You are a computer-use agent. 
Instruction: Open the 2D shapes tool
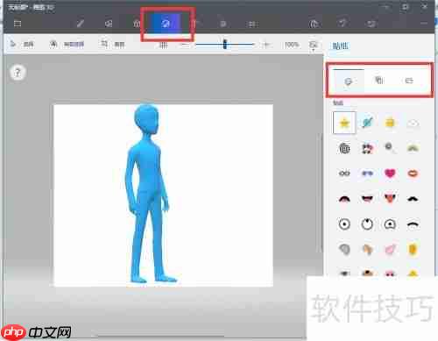point(109,24)
